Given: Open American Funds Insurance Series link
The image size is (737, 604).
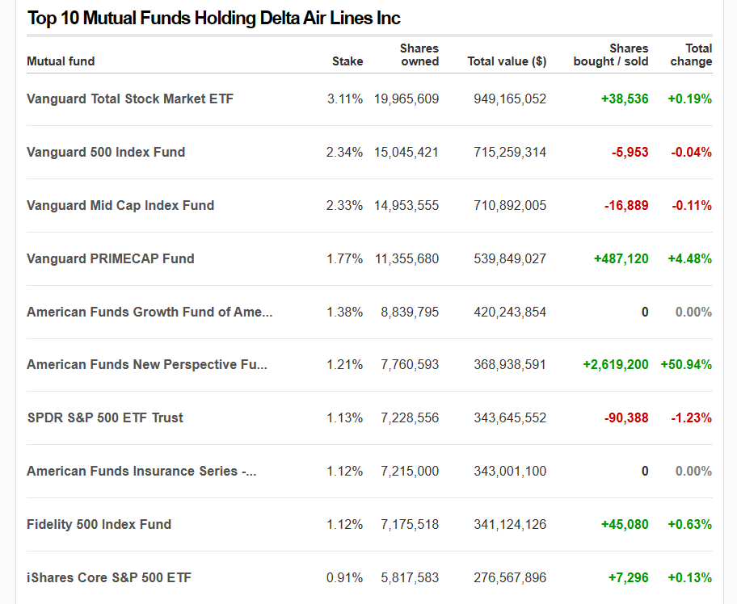Looking at the screenshot, I should point(141,471).
